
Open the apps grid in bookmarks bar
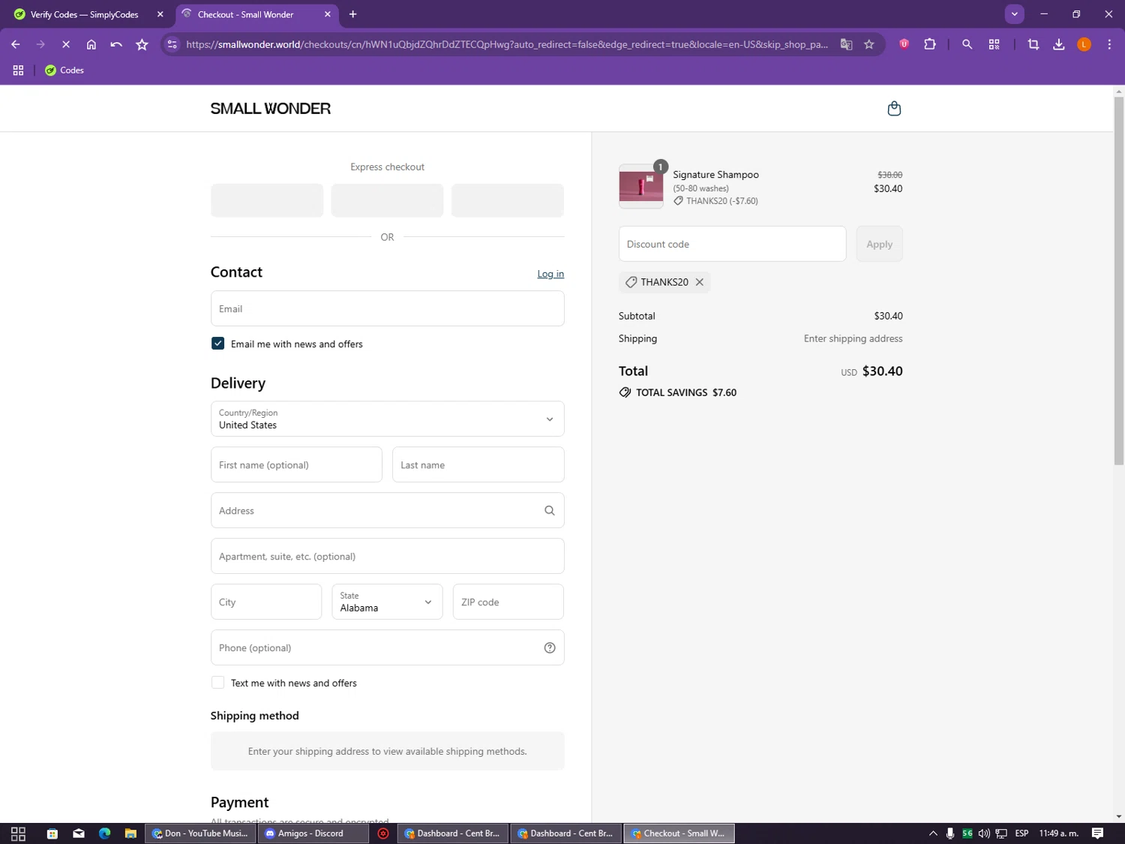[19, 70]
